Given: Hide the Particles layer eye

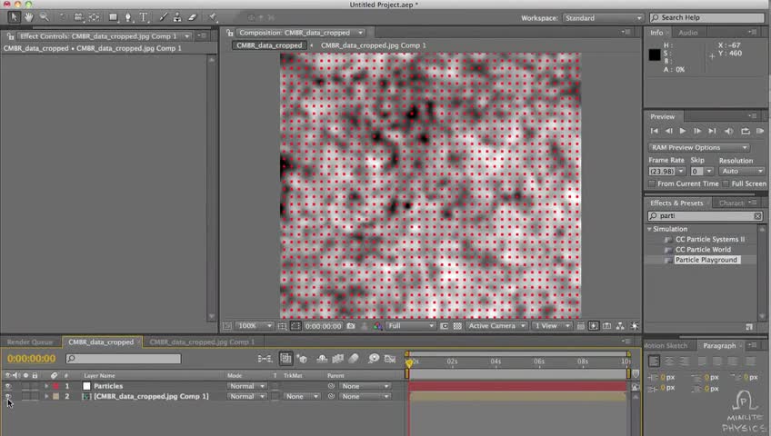Looking at the screenshot, I should click(x=8, y=386).
